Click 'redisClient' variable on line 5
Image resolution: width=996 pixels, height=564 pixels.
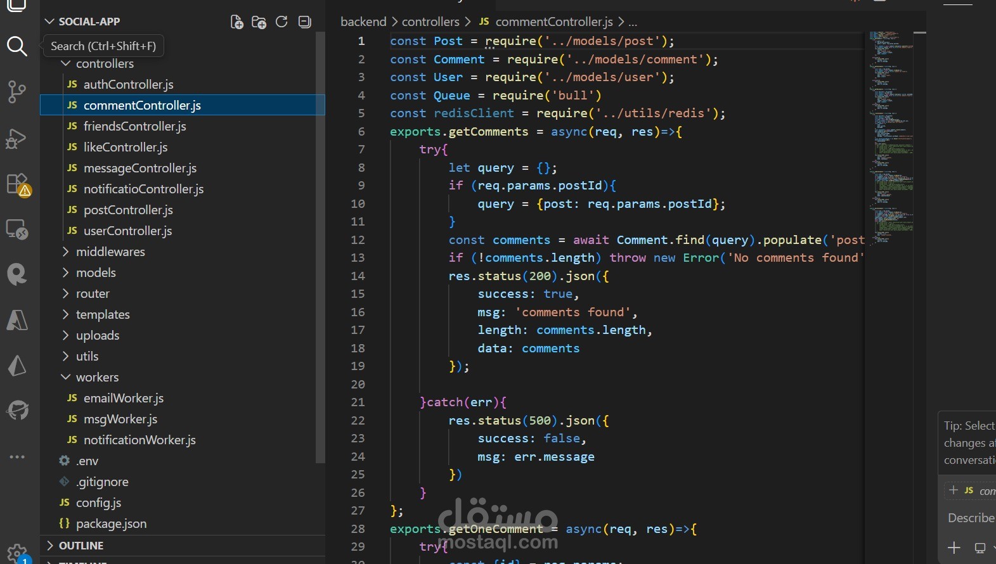pos(474,113)
